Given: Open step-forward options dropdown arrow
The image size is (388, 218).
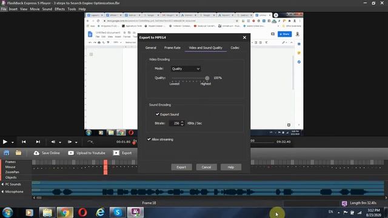Looking at the screenshot, I should coord(76,143).
